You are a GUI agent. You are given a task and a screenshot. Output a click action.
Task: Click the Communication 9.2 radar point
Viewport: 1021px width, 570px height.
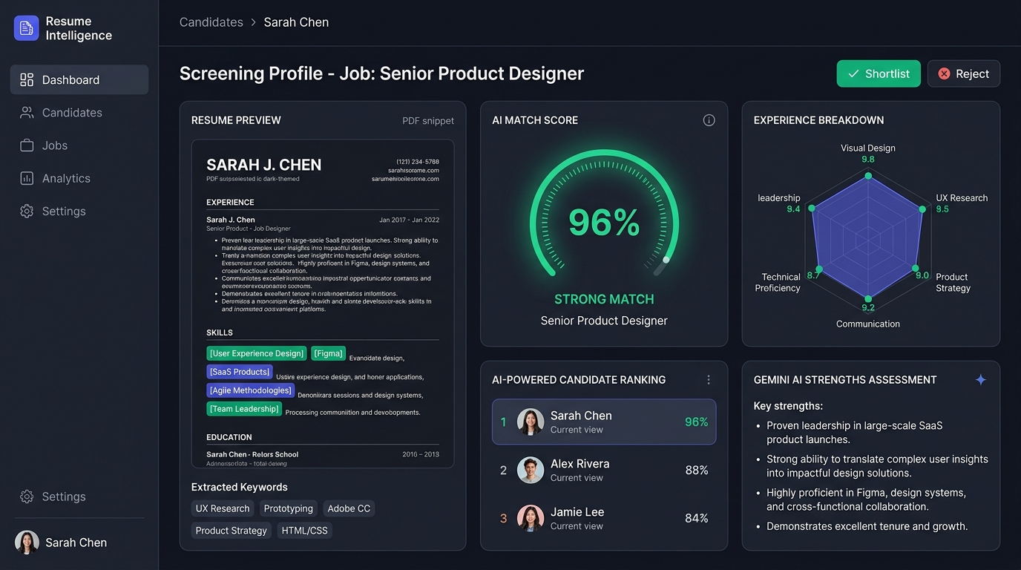tap(868, 298)
